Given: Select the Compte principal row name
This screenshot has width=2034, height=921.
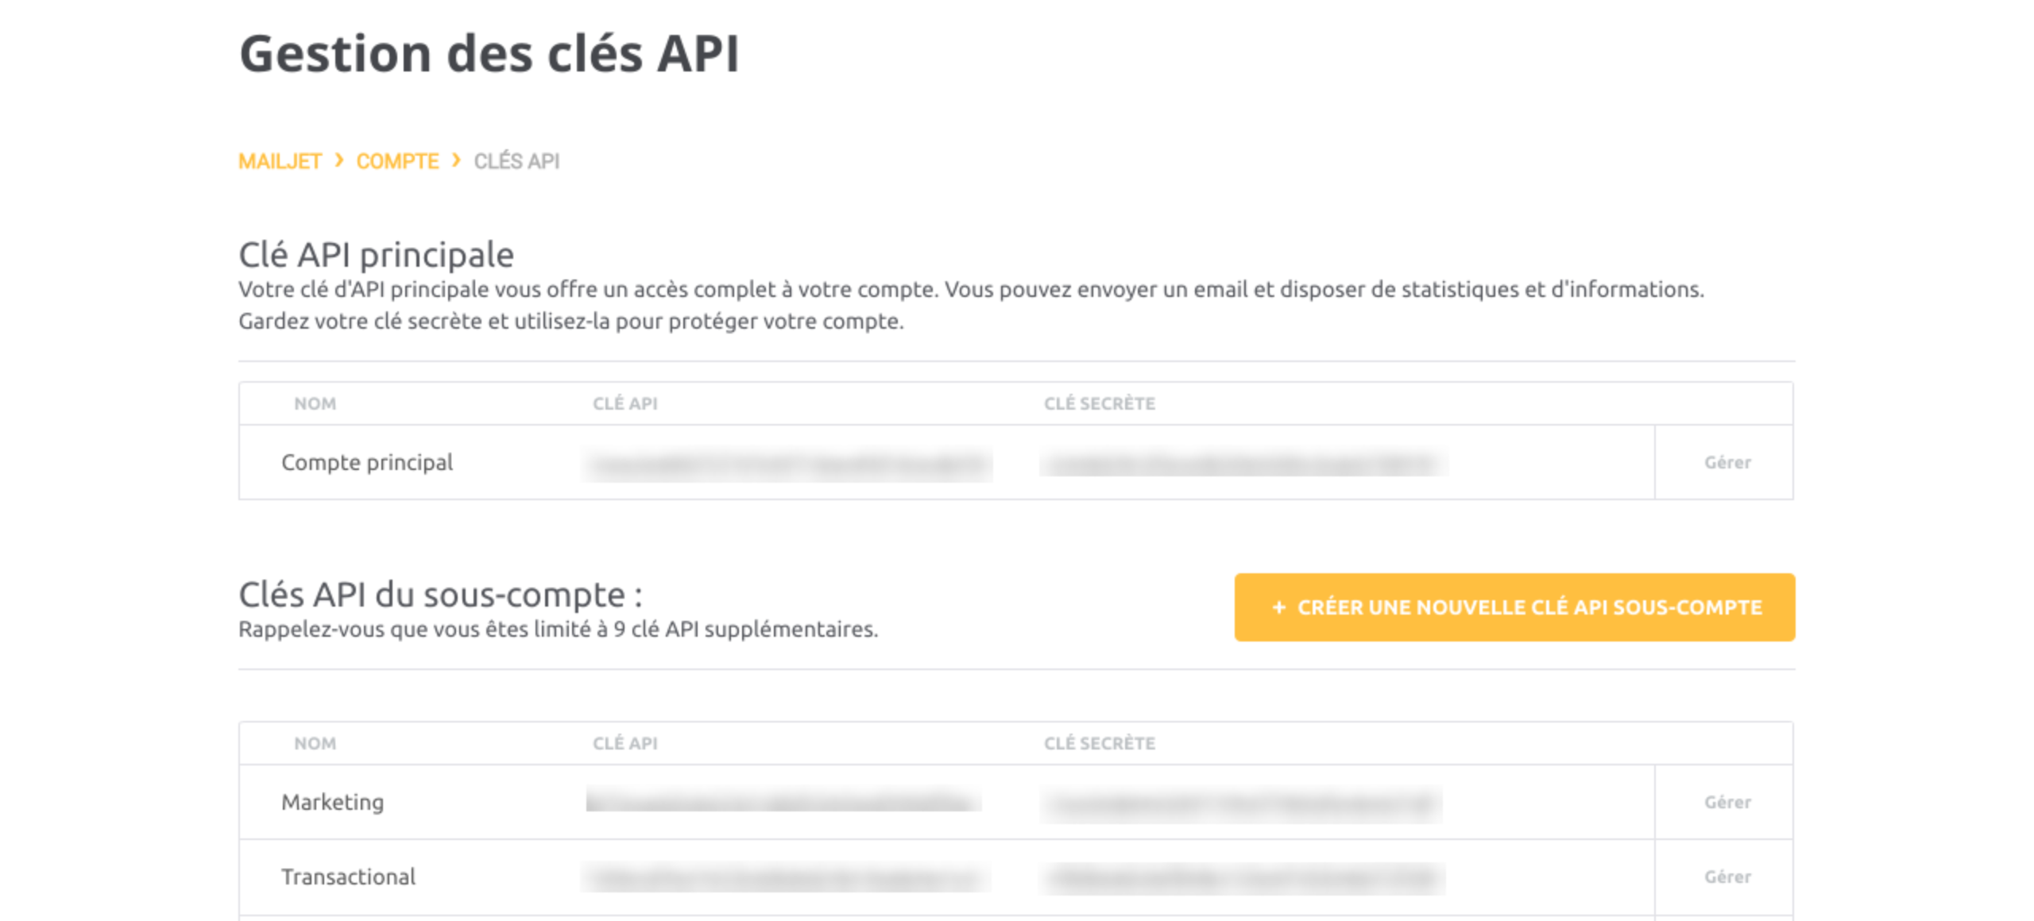Looking at the screenshot, I should (x=367, y=462).
